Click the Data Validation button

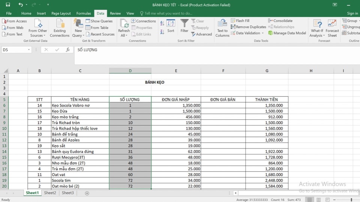245,33
